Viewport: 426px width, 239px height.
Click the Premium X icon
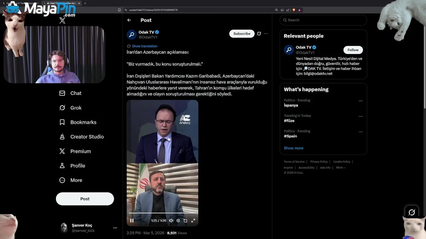click(62, 151)
